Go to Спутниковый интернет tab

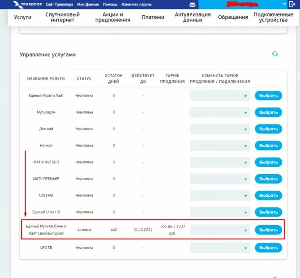62,17
